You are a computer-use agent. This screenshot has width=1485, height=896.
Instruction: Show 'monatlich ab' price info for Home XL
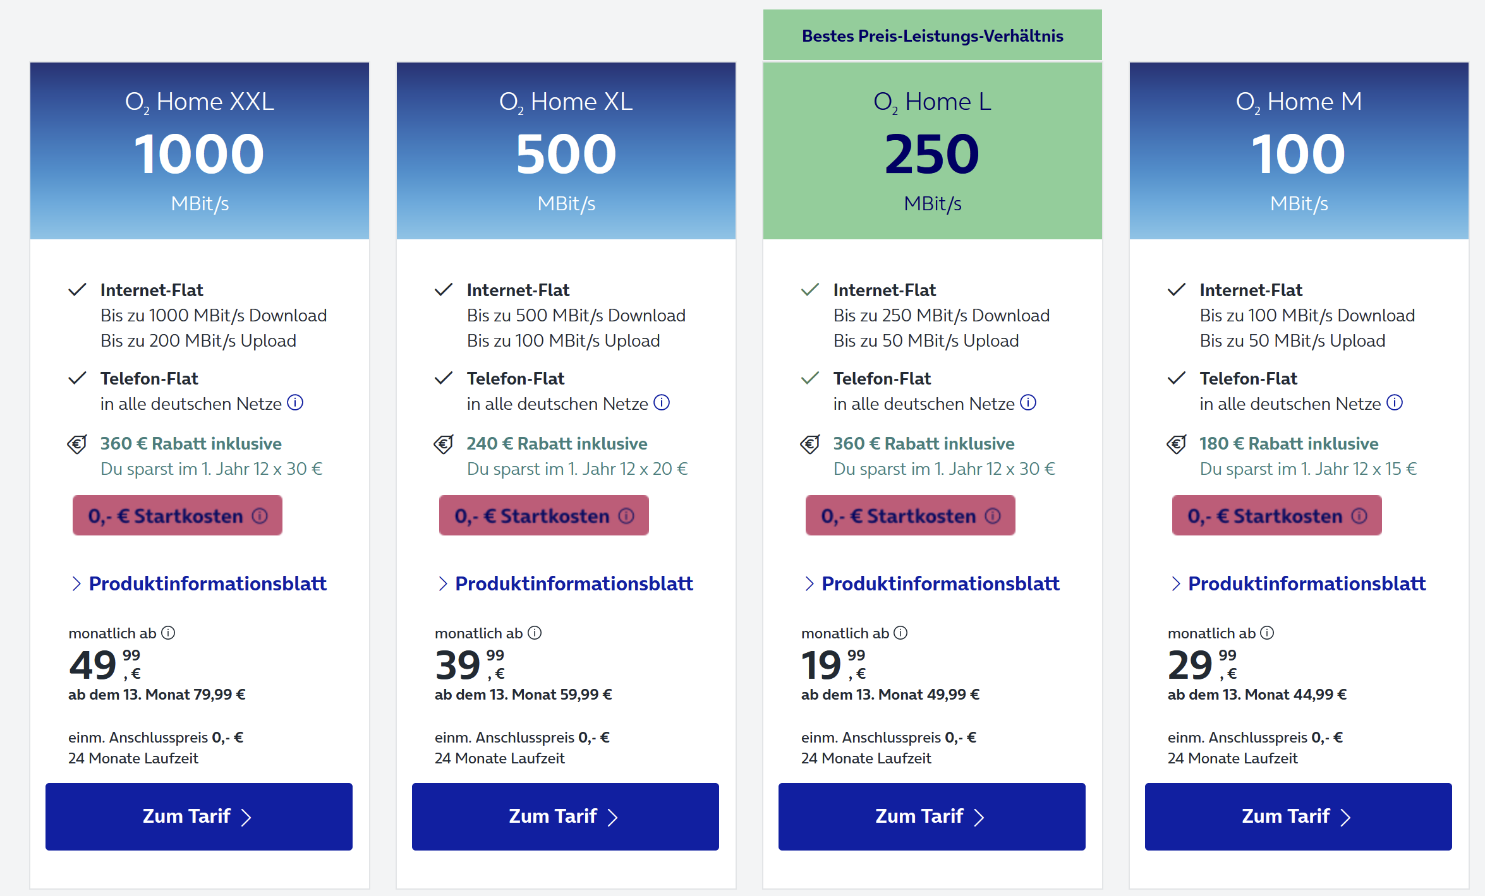tap(535, 633)
